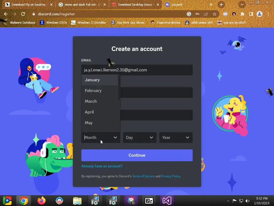Click the share page icon
274x206 pixels.
206,14
